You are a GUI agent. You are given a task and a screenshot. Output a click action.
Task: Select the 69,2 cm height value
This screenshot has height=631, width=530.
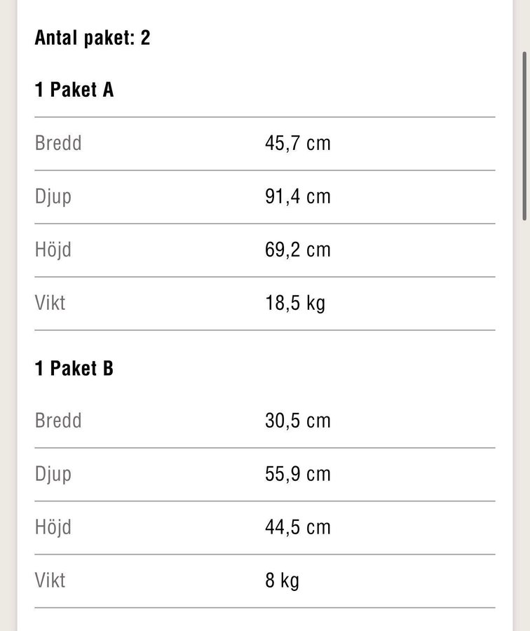pos(297,250)
